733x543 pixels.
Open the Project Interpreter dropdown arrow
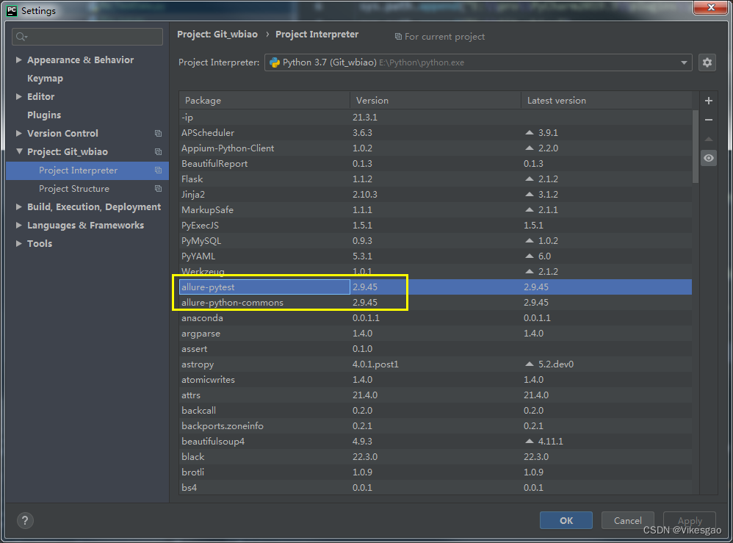[x=684, y=62]
